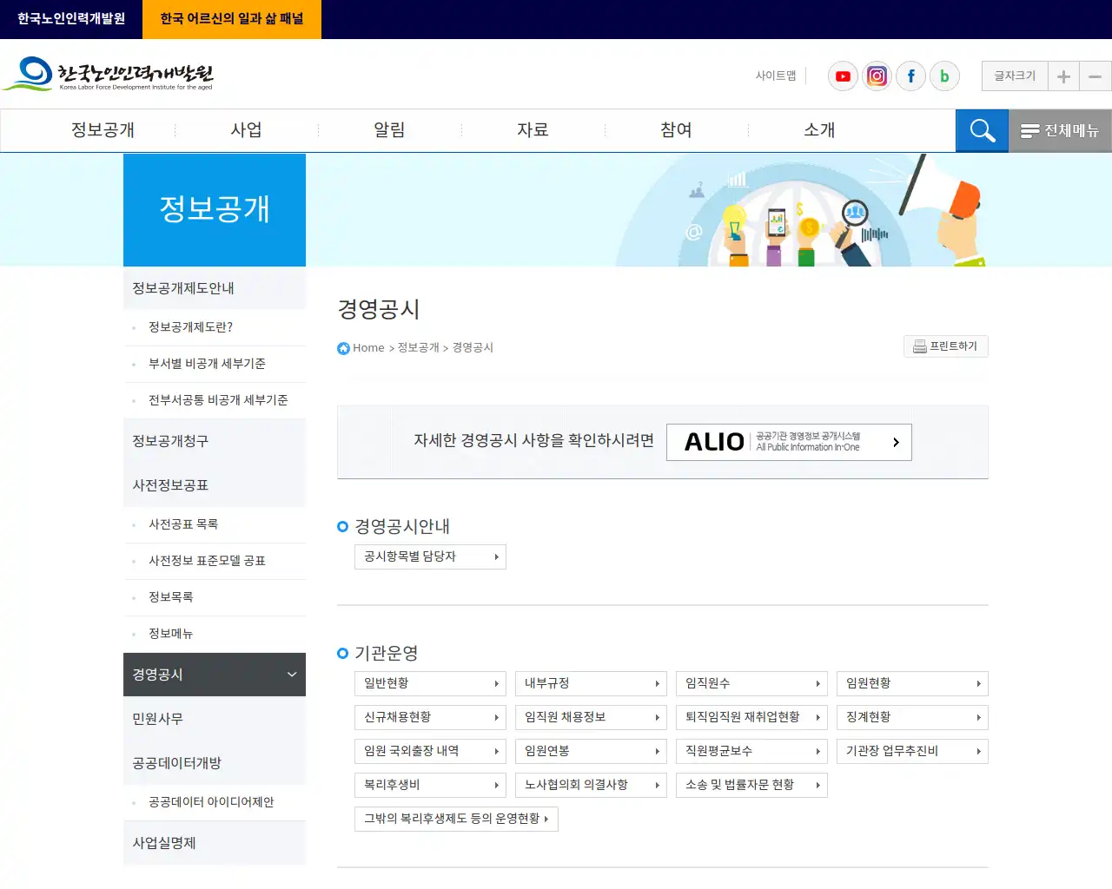
Task: Select the 한국노인인력개발원 top tab
Action: [x=71, y=19]
